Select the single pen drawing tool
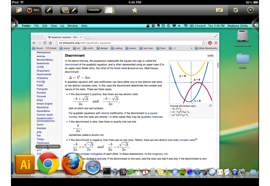 click(49, 10)
